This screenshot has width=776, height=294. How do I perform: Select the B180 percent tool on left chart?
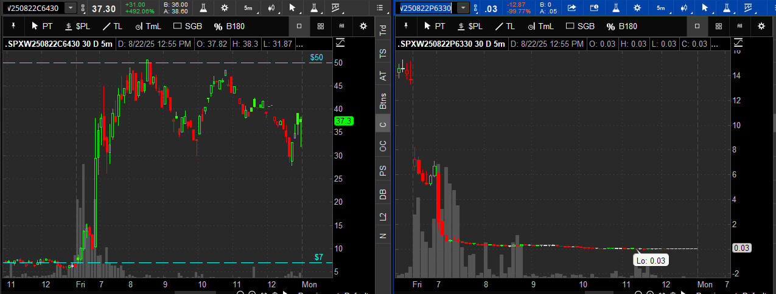coord(229,26)
